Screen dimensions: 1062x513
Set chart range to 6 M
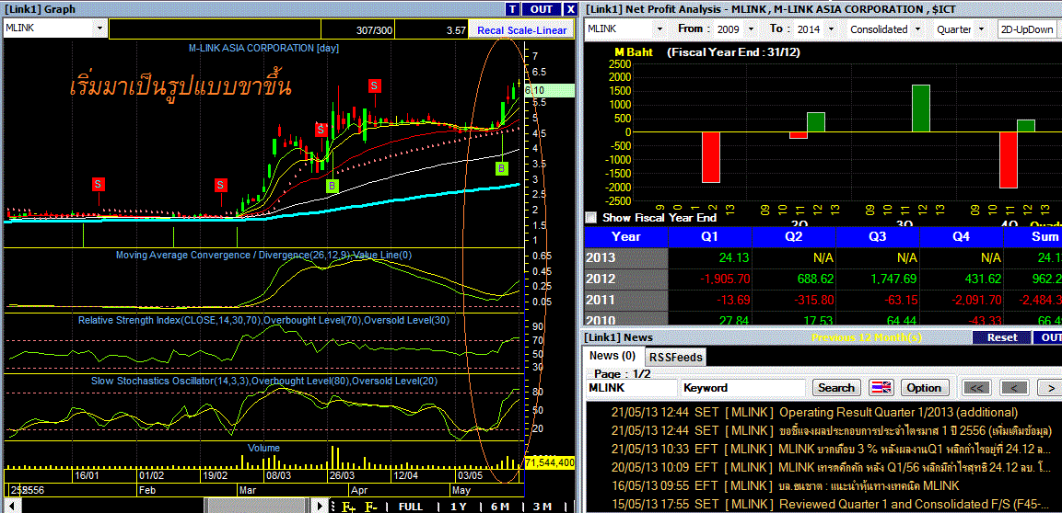[500, 507]
